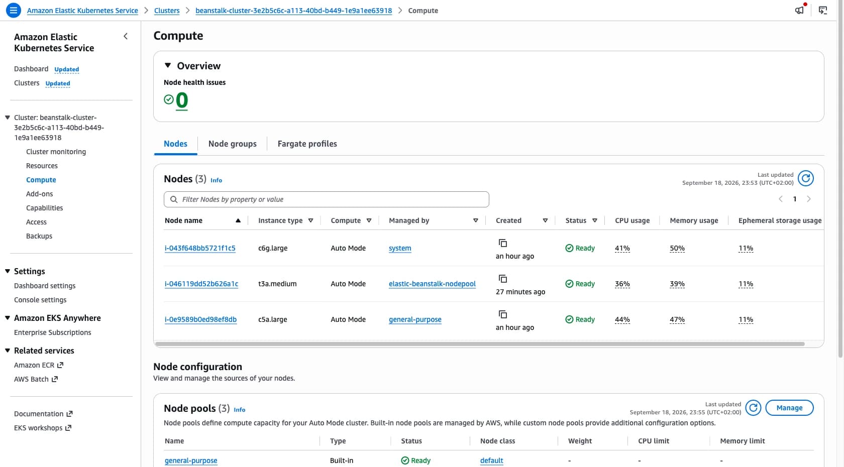Open Status column filter

595,220
